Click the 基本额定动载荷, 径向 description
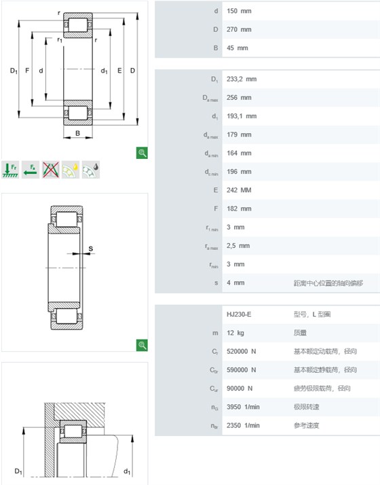 click(325, 352)
